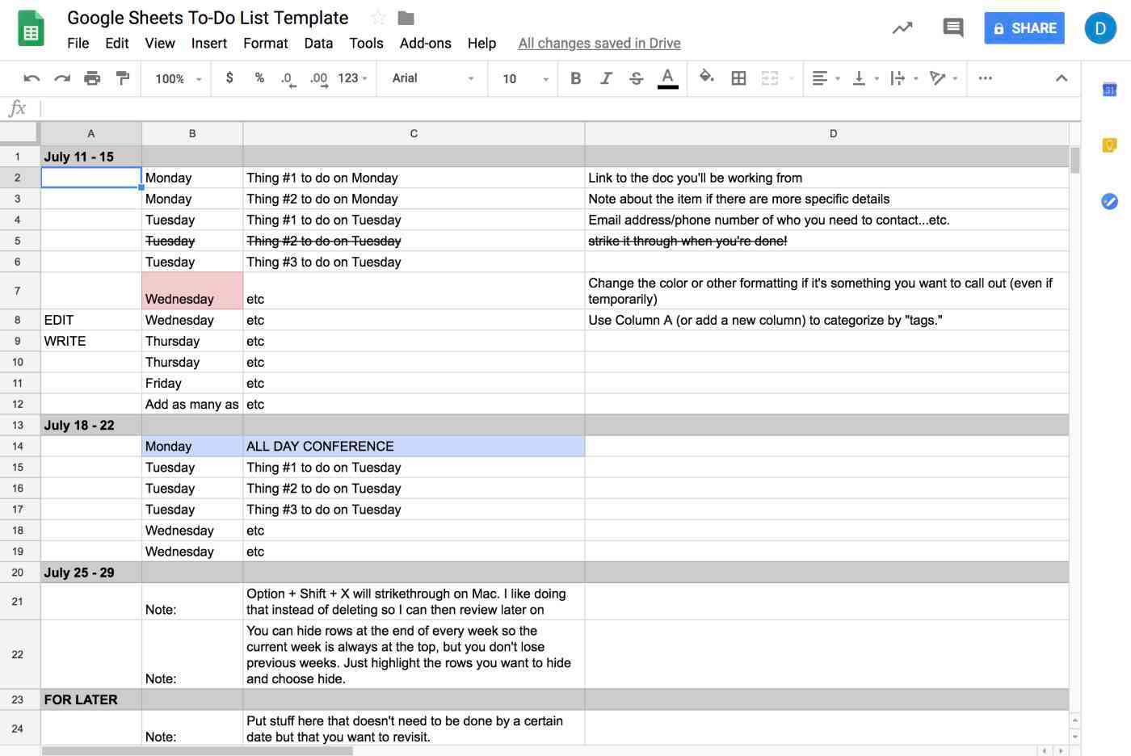This screenshot has width=1131, height=756.
Task: Open the 123 number format dropdown
Action: tap(353, 78)
